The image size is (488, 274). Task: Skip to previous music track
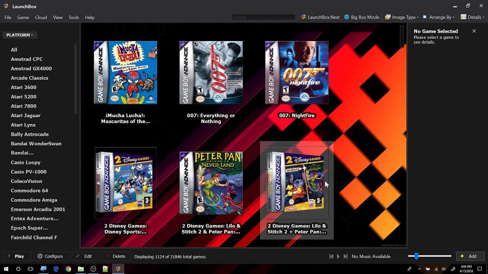coord(331,256)
